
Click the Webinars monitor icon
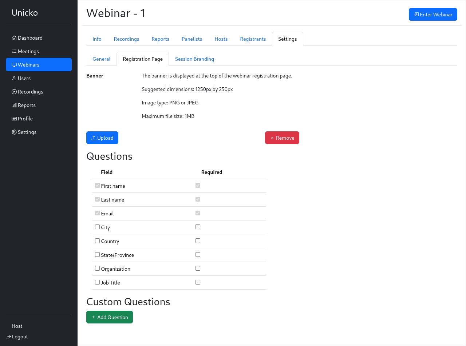pos(14,65)
